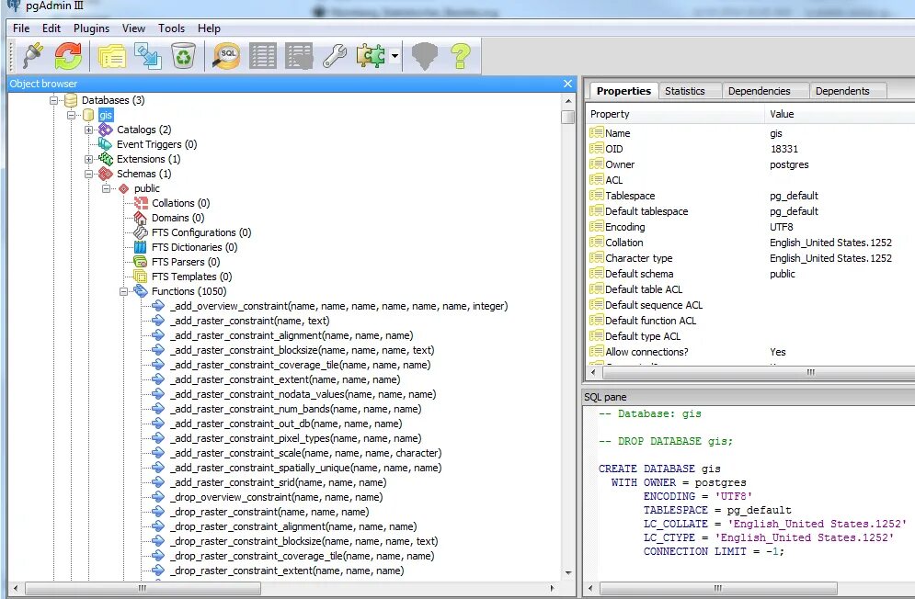View data grid icon in toolbar
915x599 pixels.
pos(263,56)
